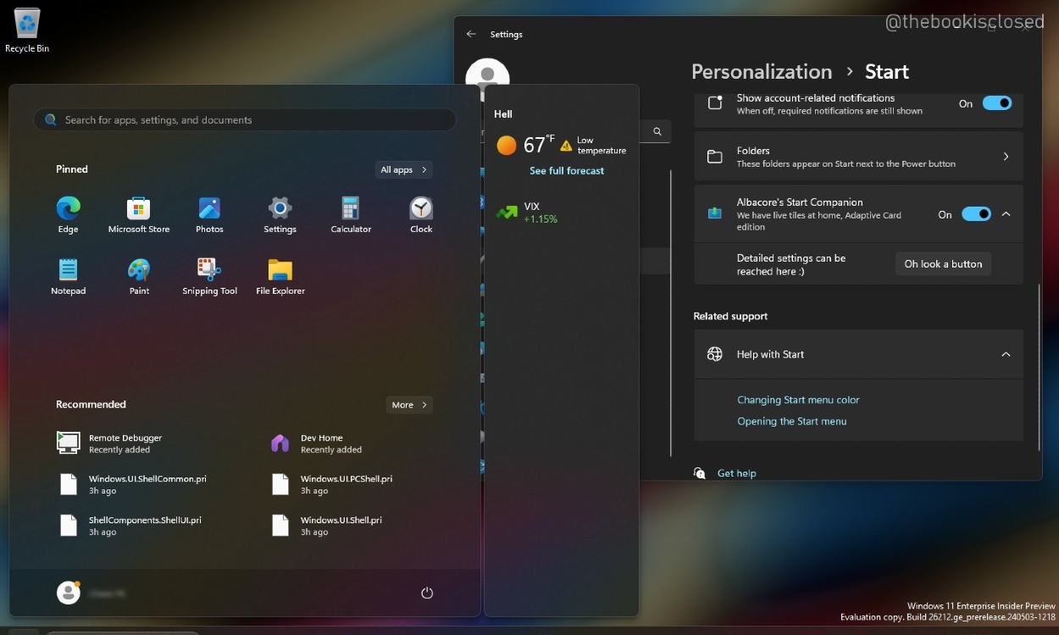Open the Recycle Bin on the desktop
This screenshot has width=1059, height=635.
(26, 25)
